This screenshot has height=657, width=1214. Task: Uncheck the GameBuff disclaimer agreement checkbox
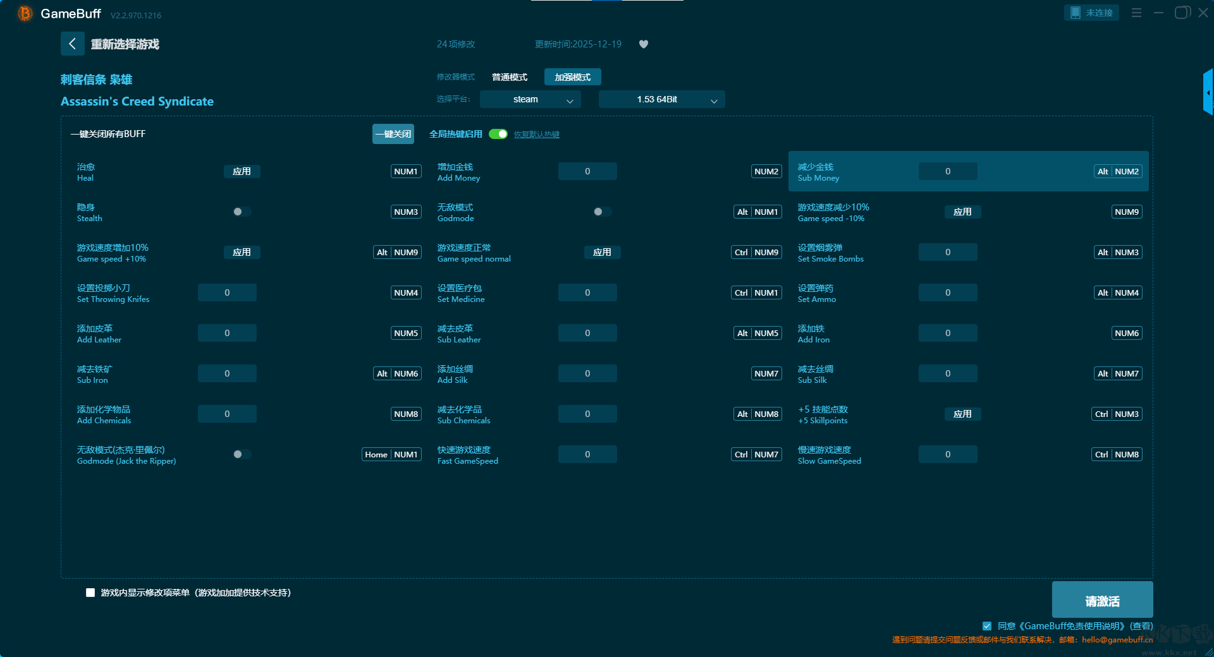pyautogui.click(x=987, y=626)
